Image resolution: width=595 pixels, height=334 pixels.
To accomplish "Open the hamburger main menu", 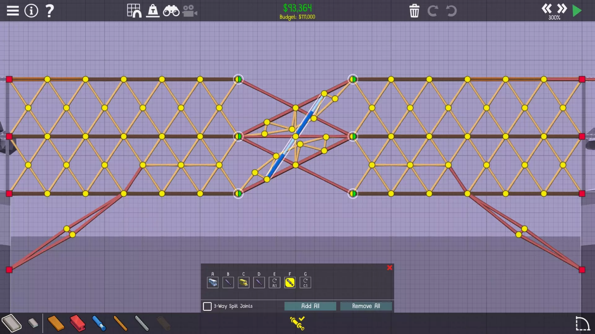I will coord(13,11).
